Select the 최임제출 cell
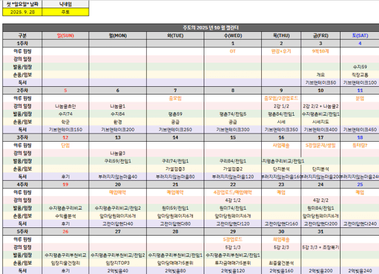The height and width of the screenshot is (274, 379). (281, 239)
